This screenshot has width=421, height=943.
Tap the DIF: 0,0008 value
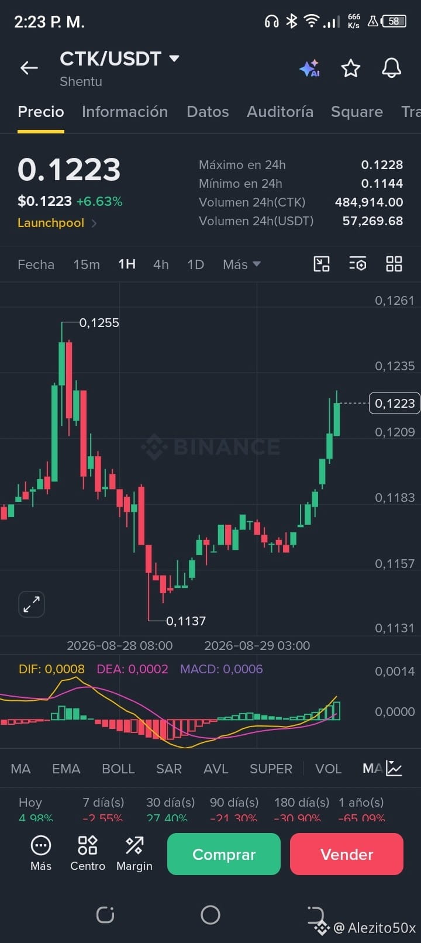tap(51, 669)
